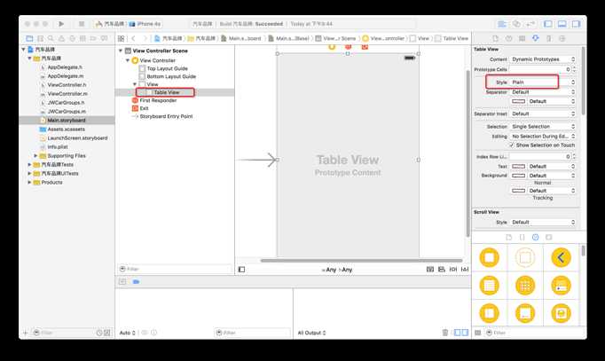Open the Identity inspector icon

(522, 38)
